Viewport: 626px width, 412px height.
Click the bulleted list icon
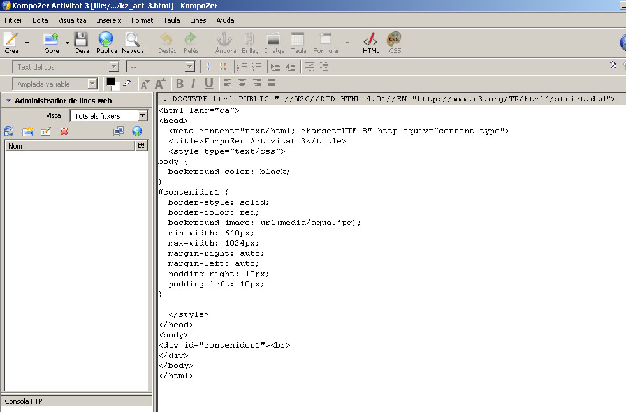point(257,67)
